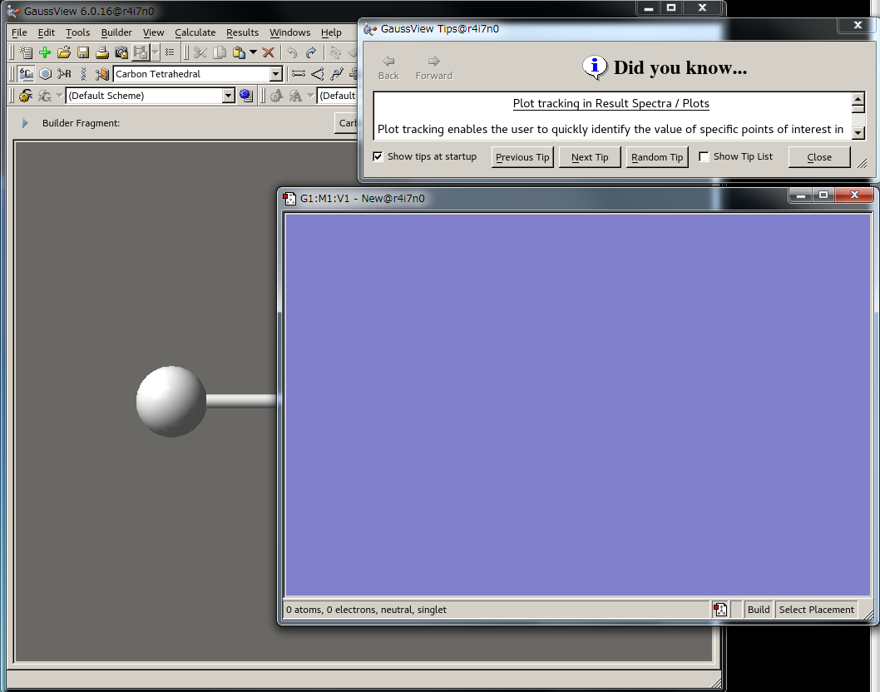Select the Custom Fragment tool
The height and width of the screenshot is (692, 880).
[102, 74]
